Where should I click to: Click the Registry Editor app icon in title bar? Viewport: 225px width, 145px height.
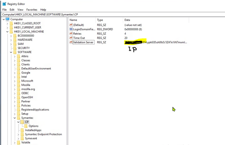[x=4, y=4]
